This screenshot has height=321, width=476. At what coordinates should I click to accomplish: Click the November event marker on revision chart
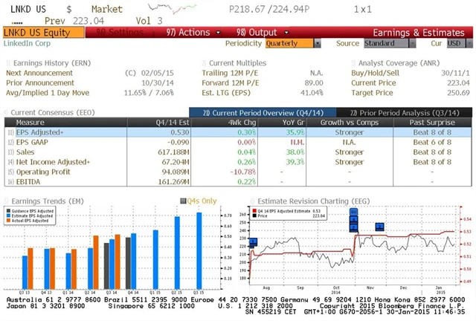click(x=379, y=226)
